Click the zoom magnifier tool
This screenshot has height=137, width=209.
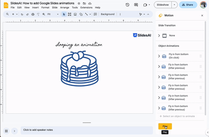click(44, 14)
